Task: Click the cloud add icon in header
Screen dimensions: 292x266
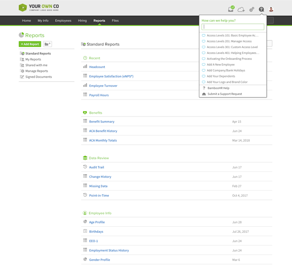Action: pyautogui.click(x=241, y=9)
